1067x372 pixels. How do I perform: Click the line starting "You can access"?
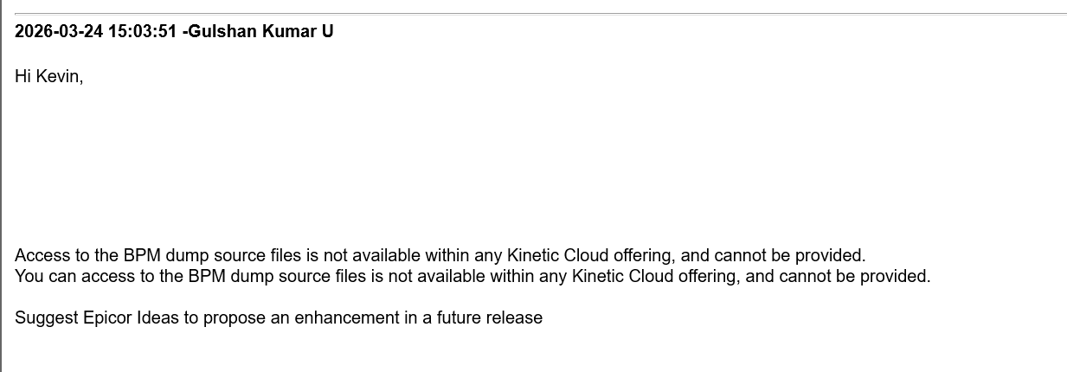point(472,277)
